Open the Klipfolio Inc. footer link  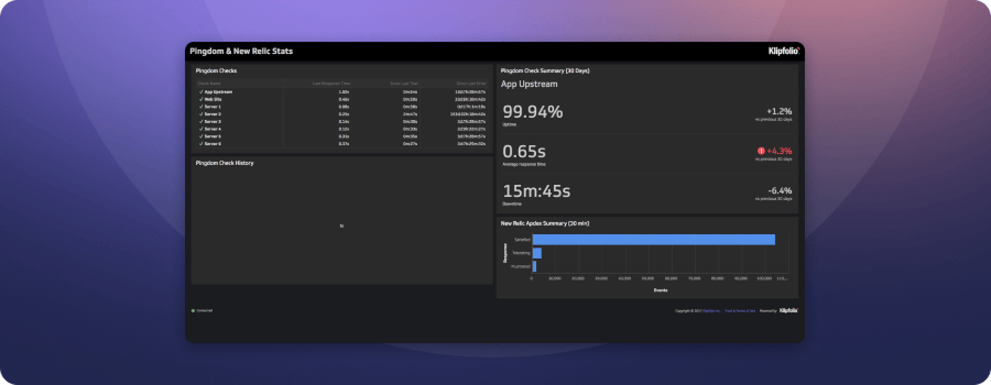711,311
